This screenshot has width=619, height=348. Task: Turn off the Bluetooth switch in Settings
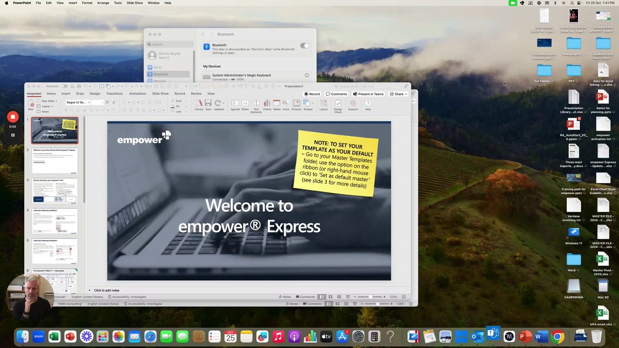coord(304,45)
